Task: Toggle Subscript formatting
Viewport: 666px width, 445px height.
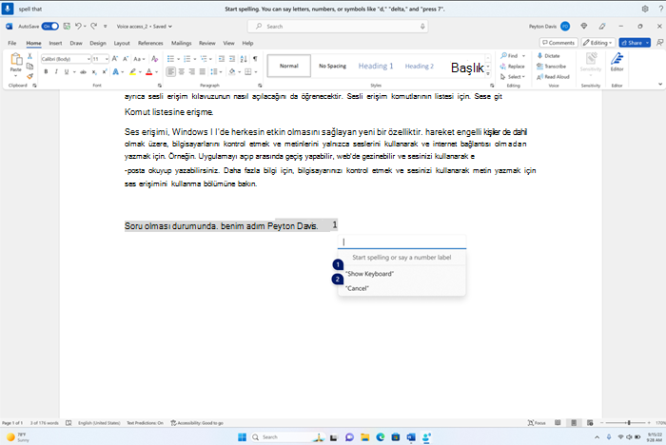Action: (94, 71)
